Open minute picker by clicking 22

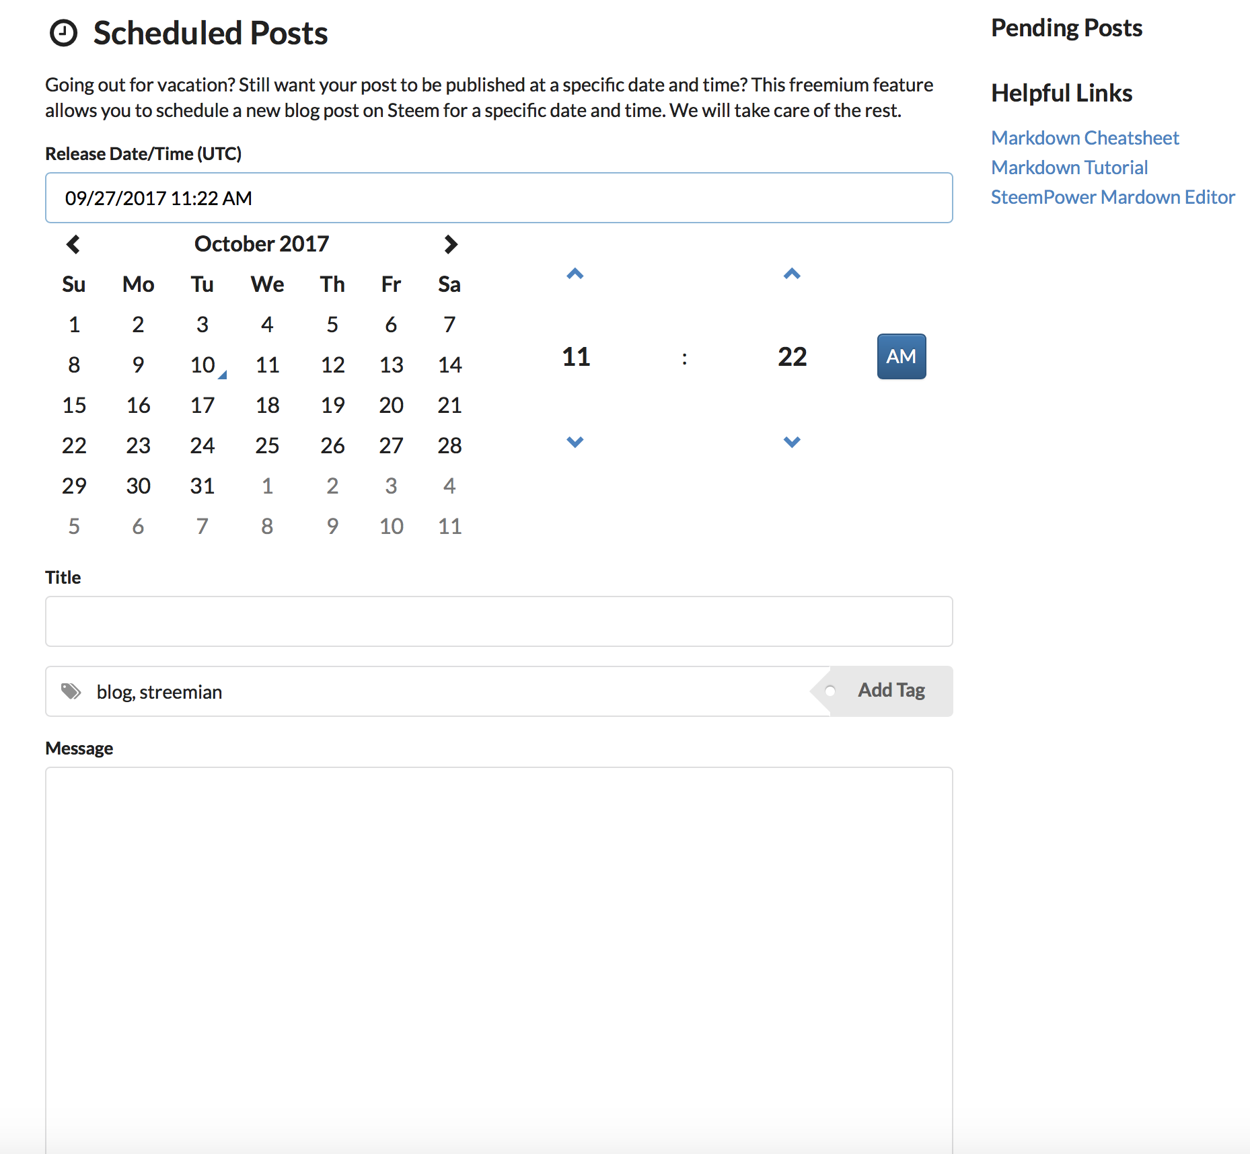pos(793,356)
